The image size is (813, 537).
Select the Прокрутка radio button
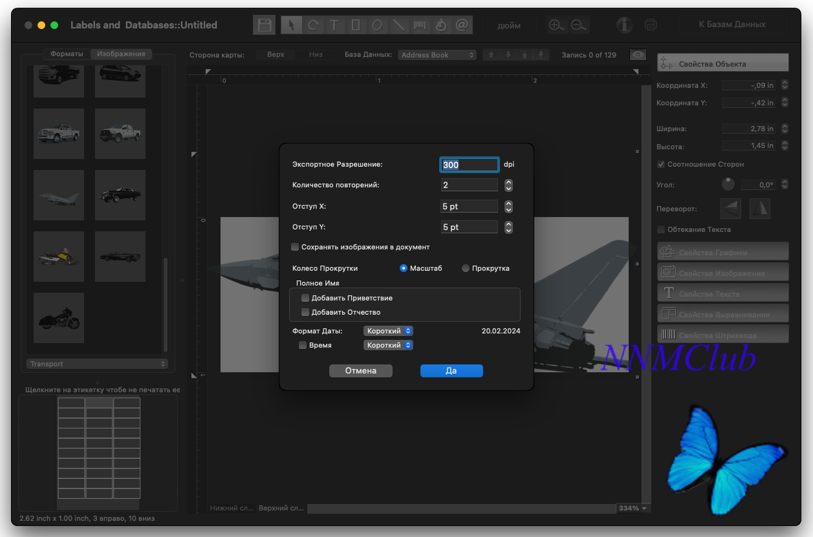coord(466,268)
